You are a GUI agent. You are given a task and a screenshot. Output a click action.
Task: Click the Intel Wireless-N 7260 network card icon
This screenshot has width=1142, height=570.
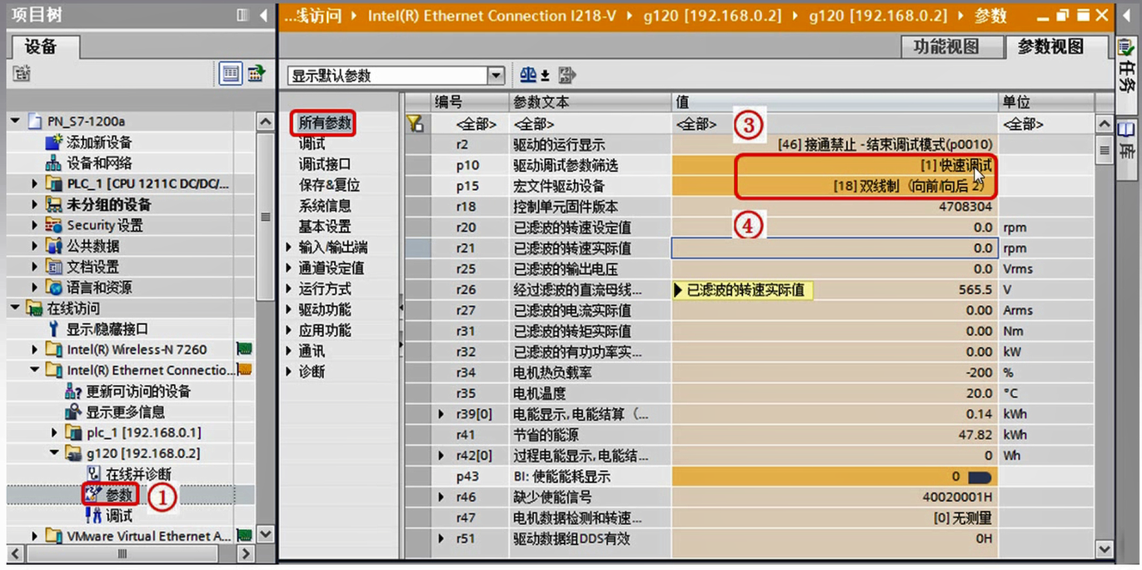click(244, 350)
